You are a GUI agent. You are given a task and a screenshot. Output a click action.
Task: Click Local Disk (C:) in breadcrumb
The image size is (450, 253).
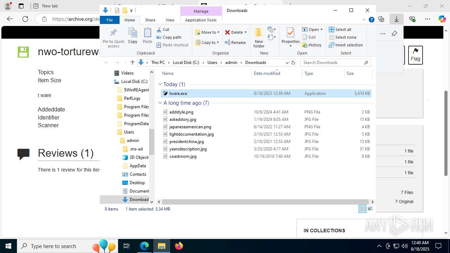(186, 63)
